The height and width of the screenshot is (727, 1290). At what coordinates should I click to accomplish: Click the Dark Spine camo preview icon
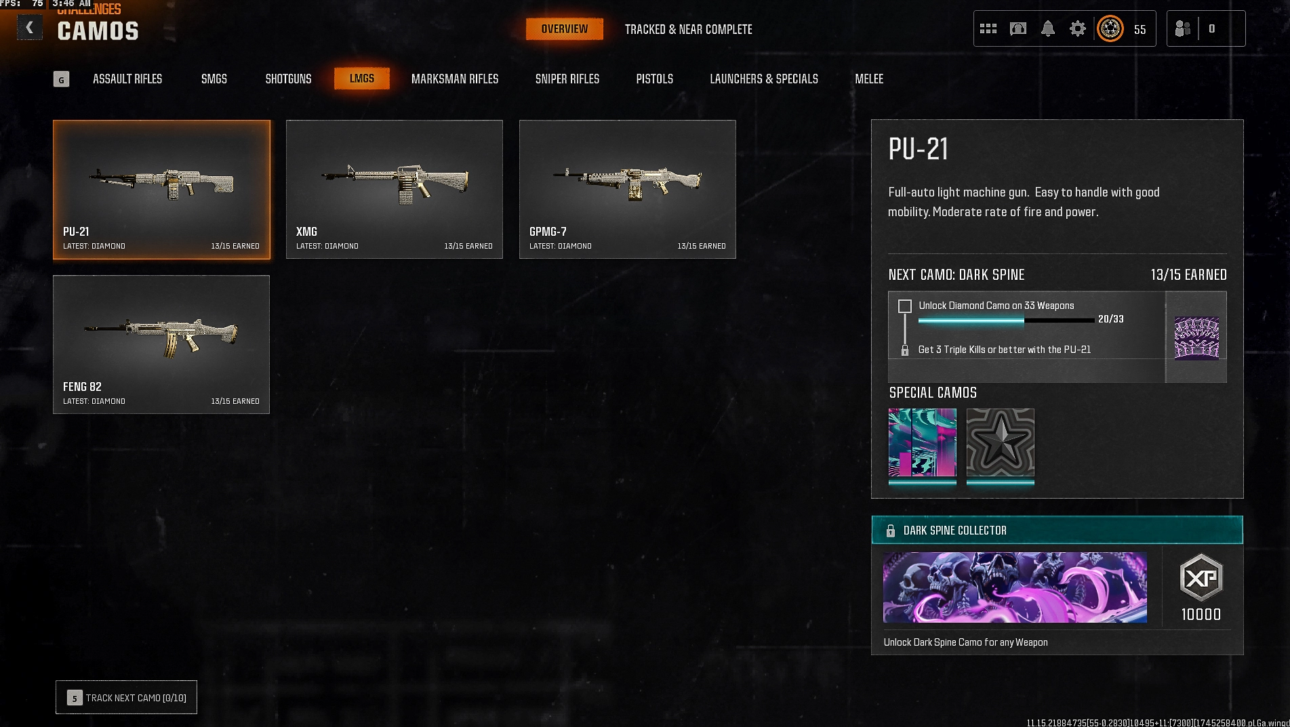pos(1196,337)
